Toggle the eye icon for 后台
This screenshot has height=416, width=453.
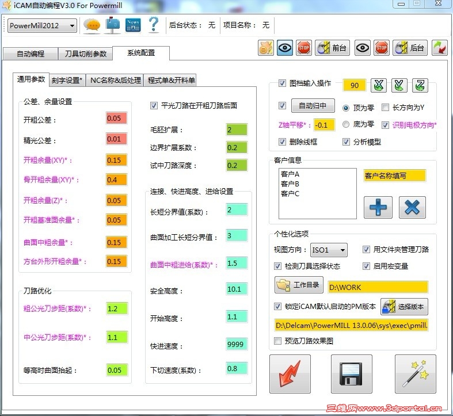(x=362, y=48)
